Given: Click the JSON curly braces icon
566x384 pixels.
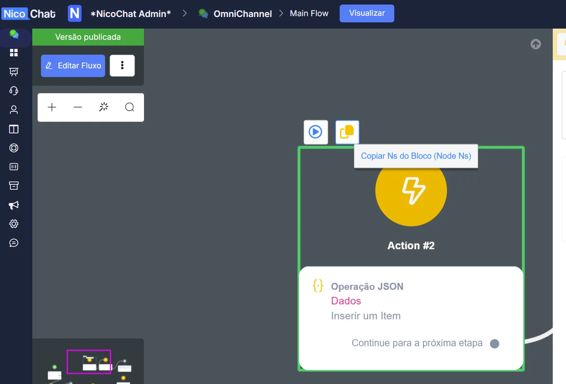Looking at the screenshot, I should (x=318, y=286).
